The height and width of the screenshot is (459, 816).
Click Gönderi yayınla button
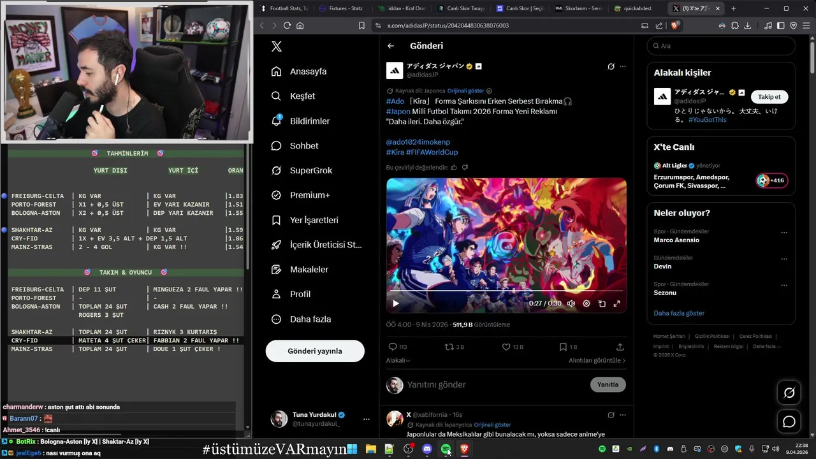pyautogui.click(x=315, y=351)
